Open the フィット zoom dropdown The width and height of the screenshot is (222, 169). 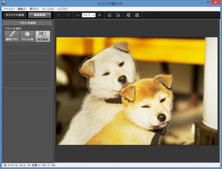89,15
